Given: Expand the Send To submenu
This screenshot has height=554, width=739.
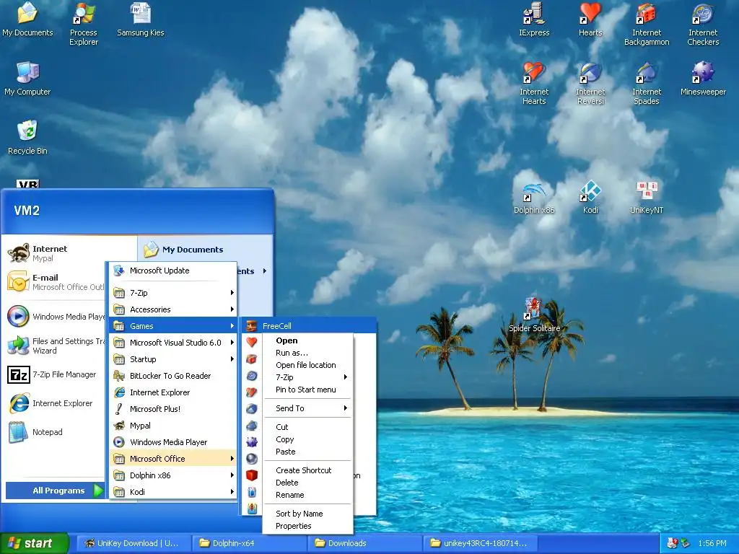Looking at the screenshot, I should point(307,408).
